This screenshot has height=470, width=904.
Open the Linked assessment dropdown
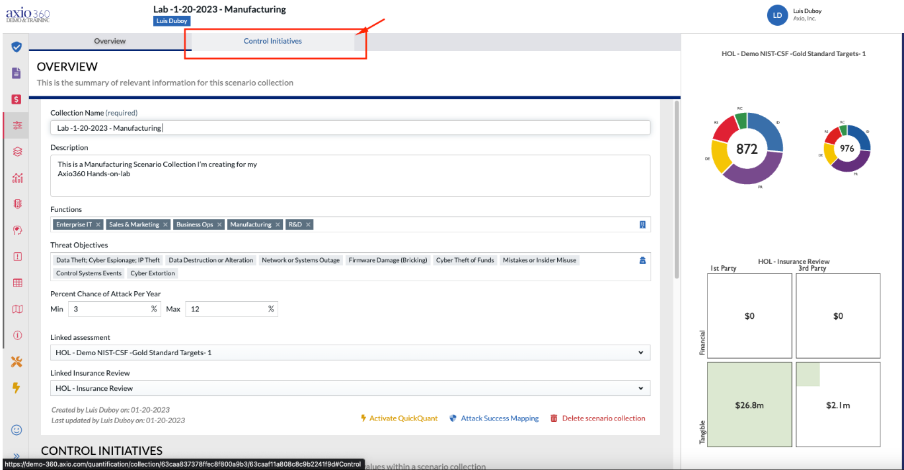[x=350, y=352]
